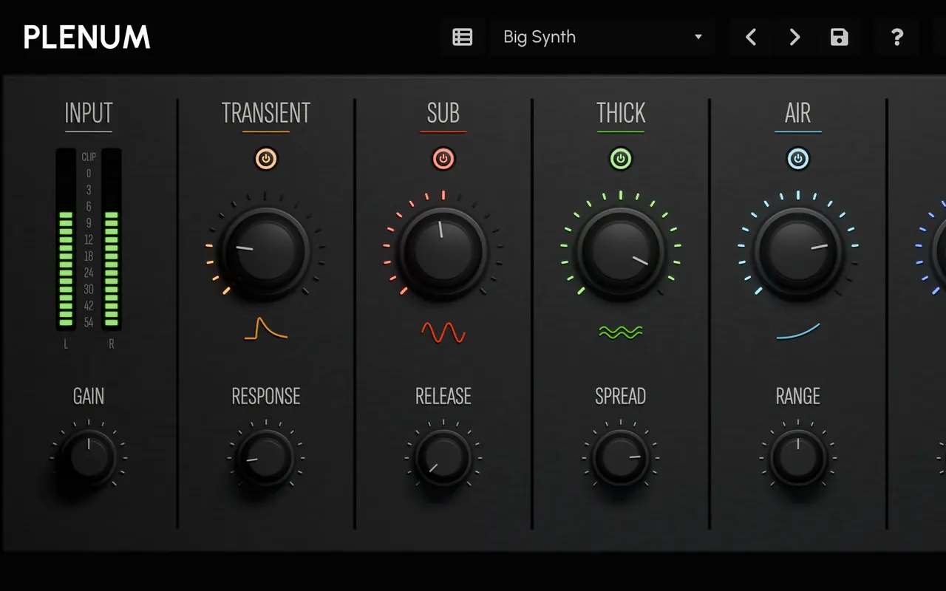946x591 pixels.
Task: Click the input Gain knob
Action: 89,457
